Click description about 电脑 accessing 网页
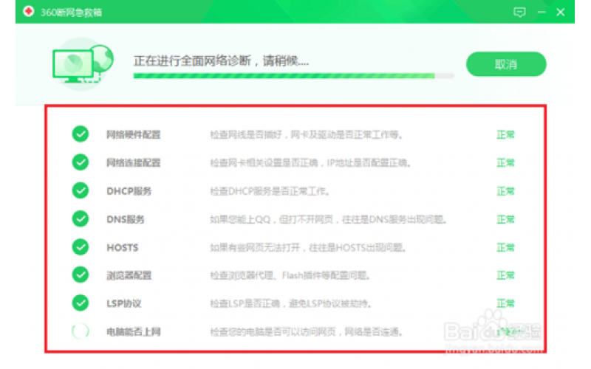 (306, 331)
